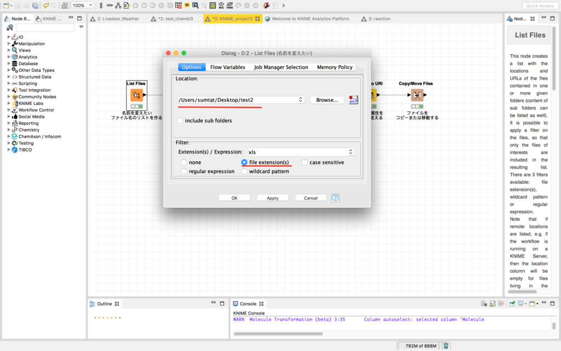Screen dimensions: 561x351
Task: Switch to the Flow Variables tab
Action: click(x=227, y=67)
